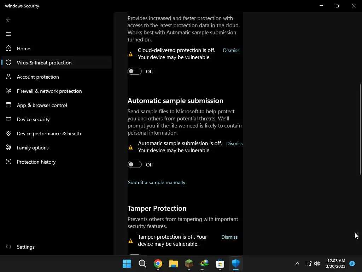Click the App & browser control window icon

click(x=8, y=105)
